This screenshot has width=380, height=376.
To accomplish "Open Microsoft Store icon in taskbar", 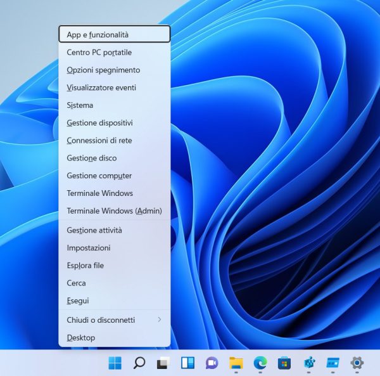I will pyautogui.click(x=284, y=363).
